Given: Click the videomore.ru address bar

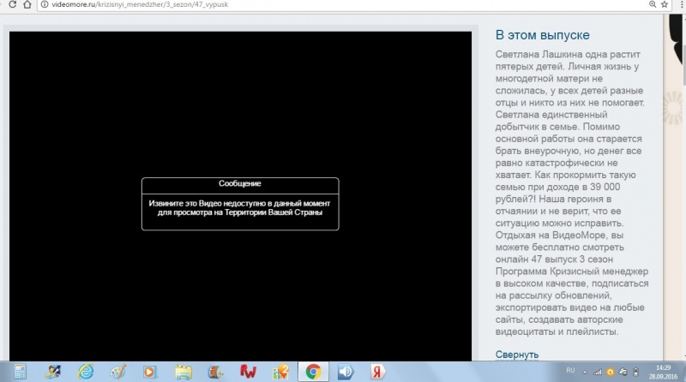Looking at the screenshot, I should pyautogui.click(x=257, y=5).
